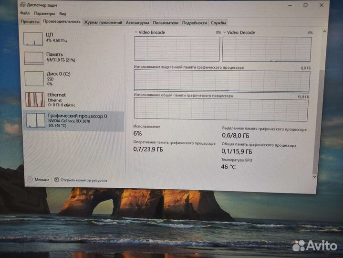Click the Ethernet mini graph thumbnail
Image resolution: width=343 pixels, height=258 pixels.
(x=35, y=99)
